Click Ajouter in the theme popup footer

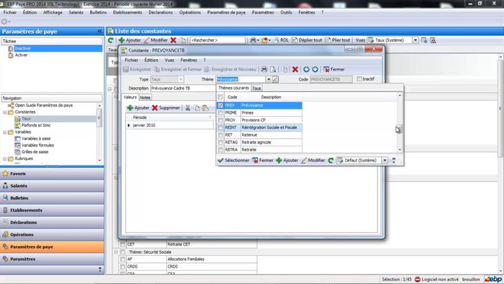287,161
